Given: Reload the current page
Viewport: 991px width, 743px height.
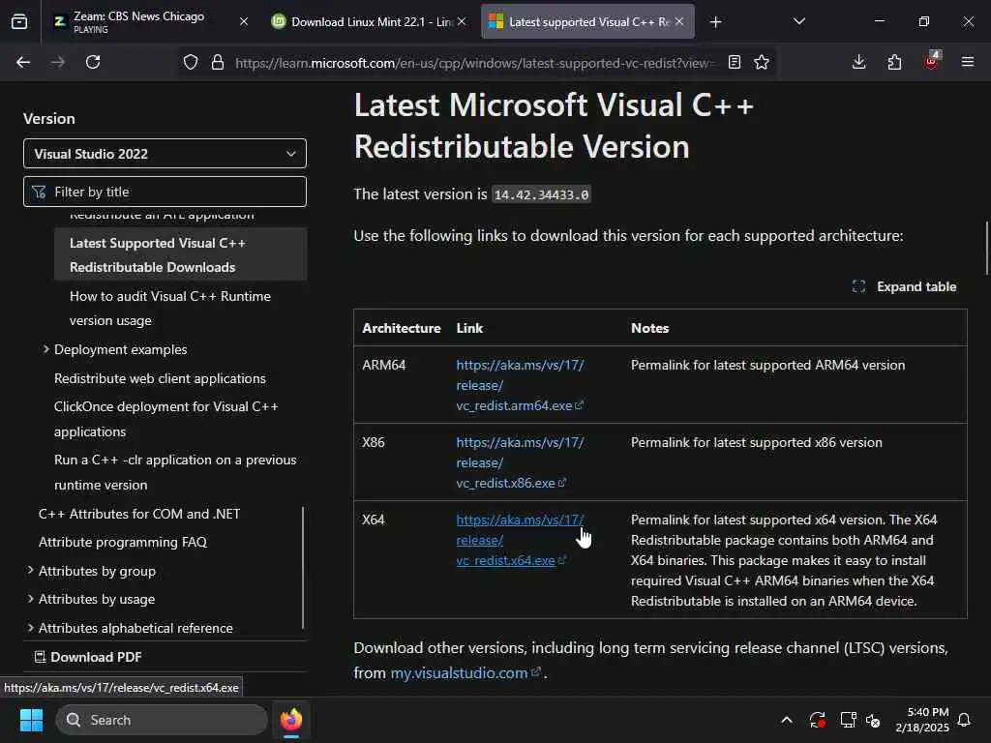Looking at the screenshot, I should (93, 62).
